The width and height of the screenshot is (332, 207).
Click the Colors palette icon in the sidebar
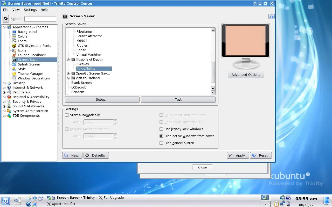pyautogui.click(x=14, y=36)
